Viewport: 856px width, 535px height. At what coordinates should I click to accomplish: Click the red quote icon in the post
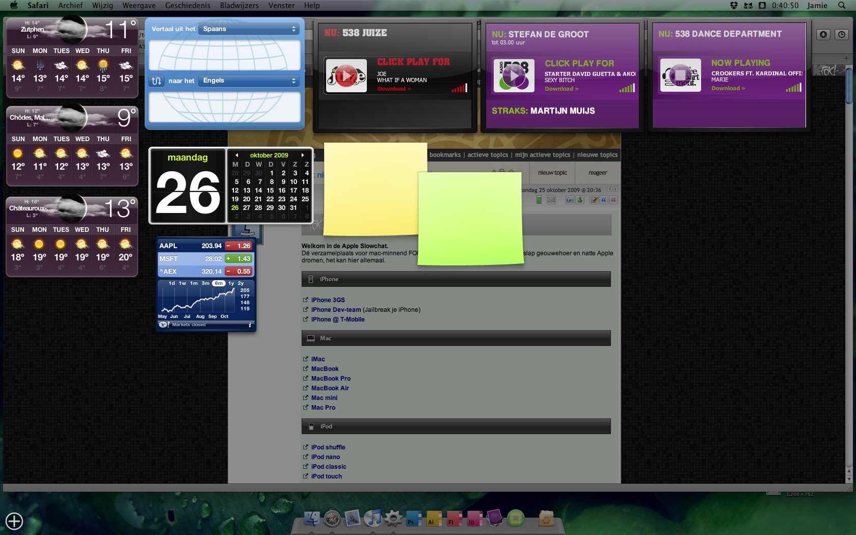(613, 200)
